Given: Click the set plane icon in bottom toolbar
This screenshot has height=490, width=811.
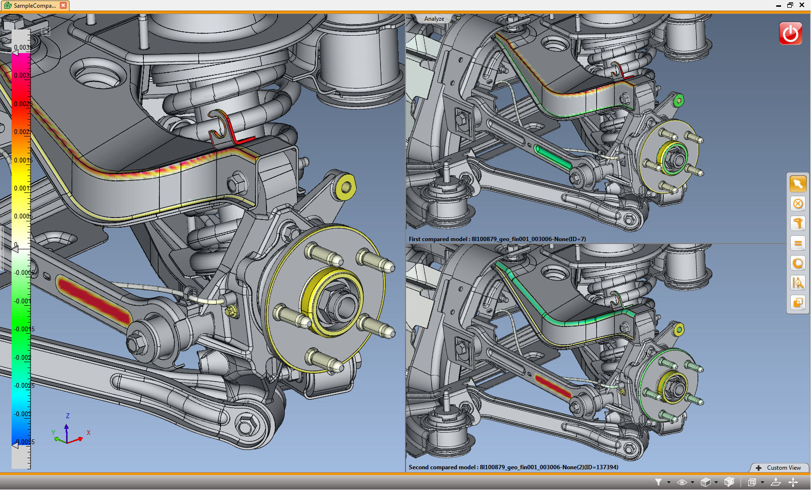Looking at the screenshot, I should pos(776,482).
